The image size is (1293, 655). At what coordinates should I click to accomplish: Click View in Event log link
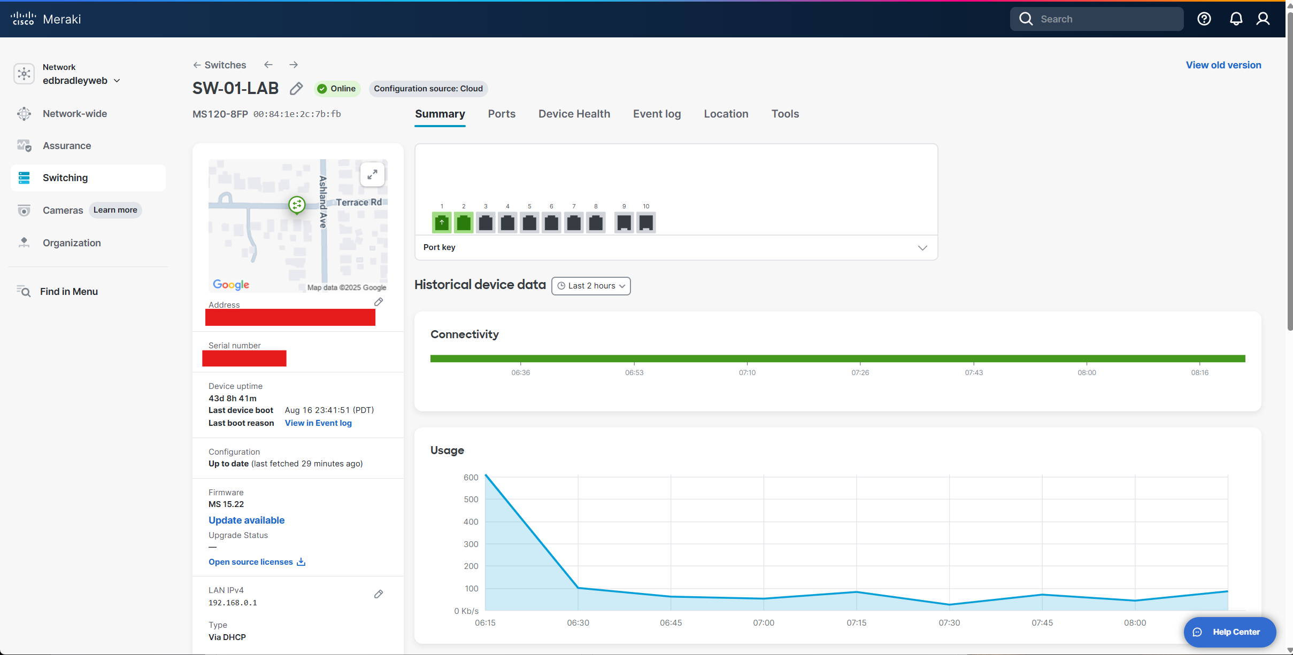(318, 423)
